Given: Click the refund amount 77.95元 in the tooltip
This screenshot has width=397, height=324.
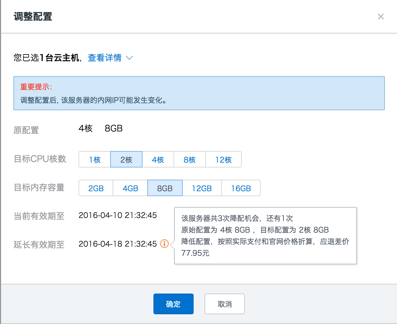Looking at the screenshot, I should click(195, 253).
